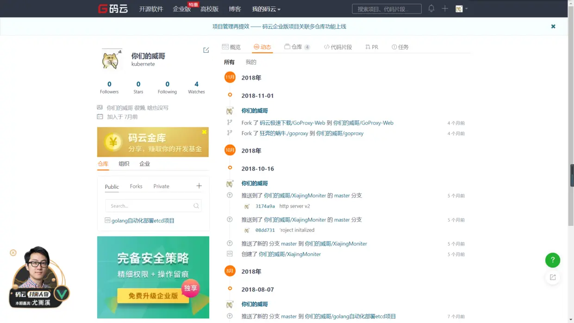Screen dimensions: 574x323
Task: Click 10月 orange month marker
Action: tap(230, 150)
